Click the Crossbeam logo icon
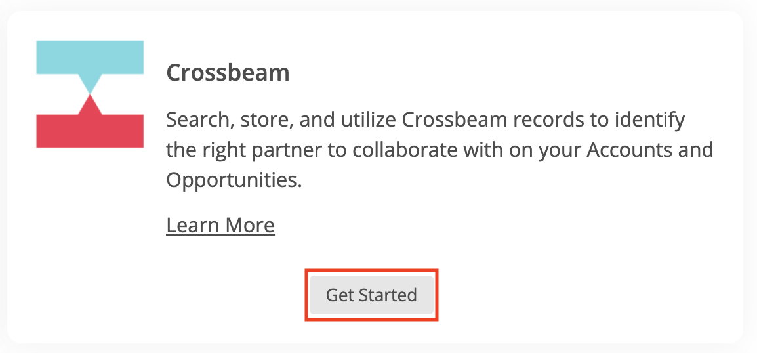The height and width of the screenshot is (353, 757). 90,94
